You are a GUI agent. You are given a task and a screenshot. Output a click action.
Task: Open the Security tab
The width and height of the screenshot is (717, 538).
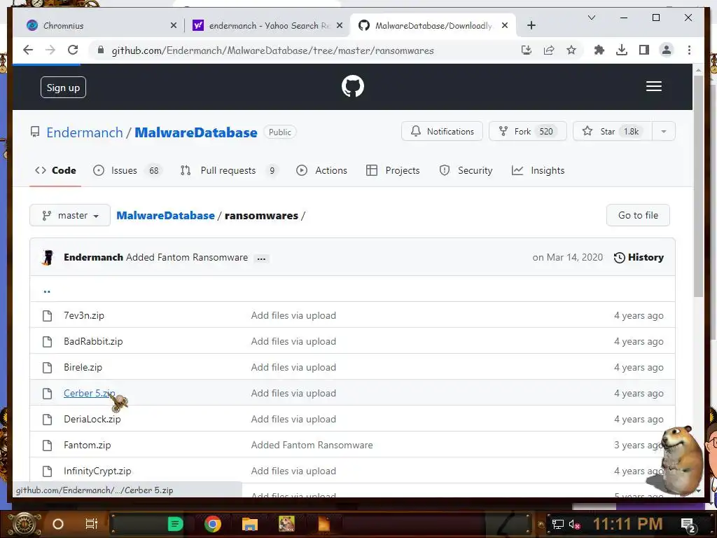466,170
